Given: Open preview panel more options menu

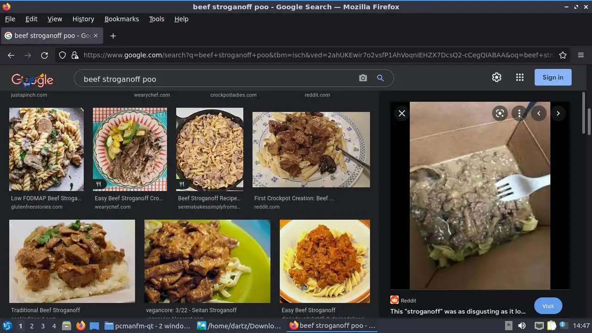Looking at the screenshot, I should [x=519, y=113].
